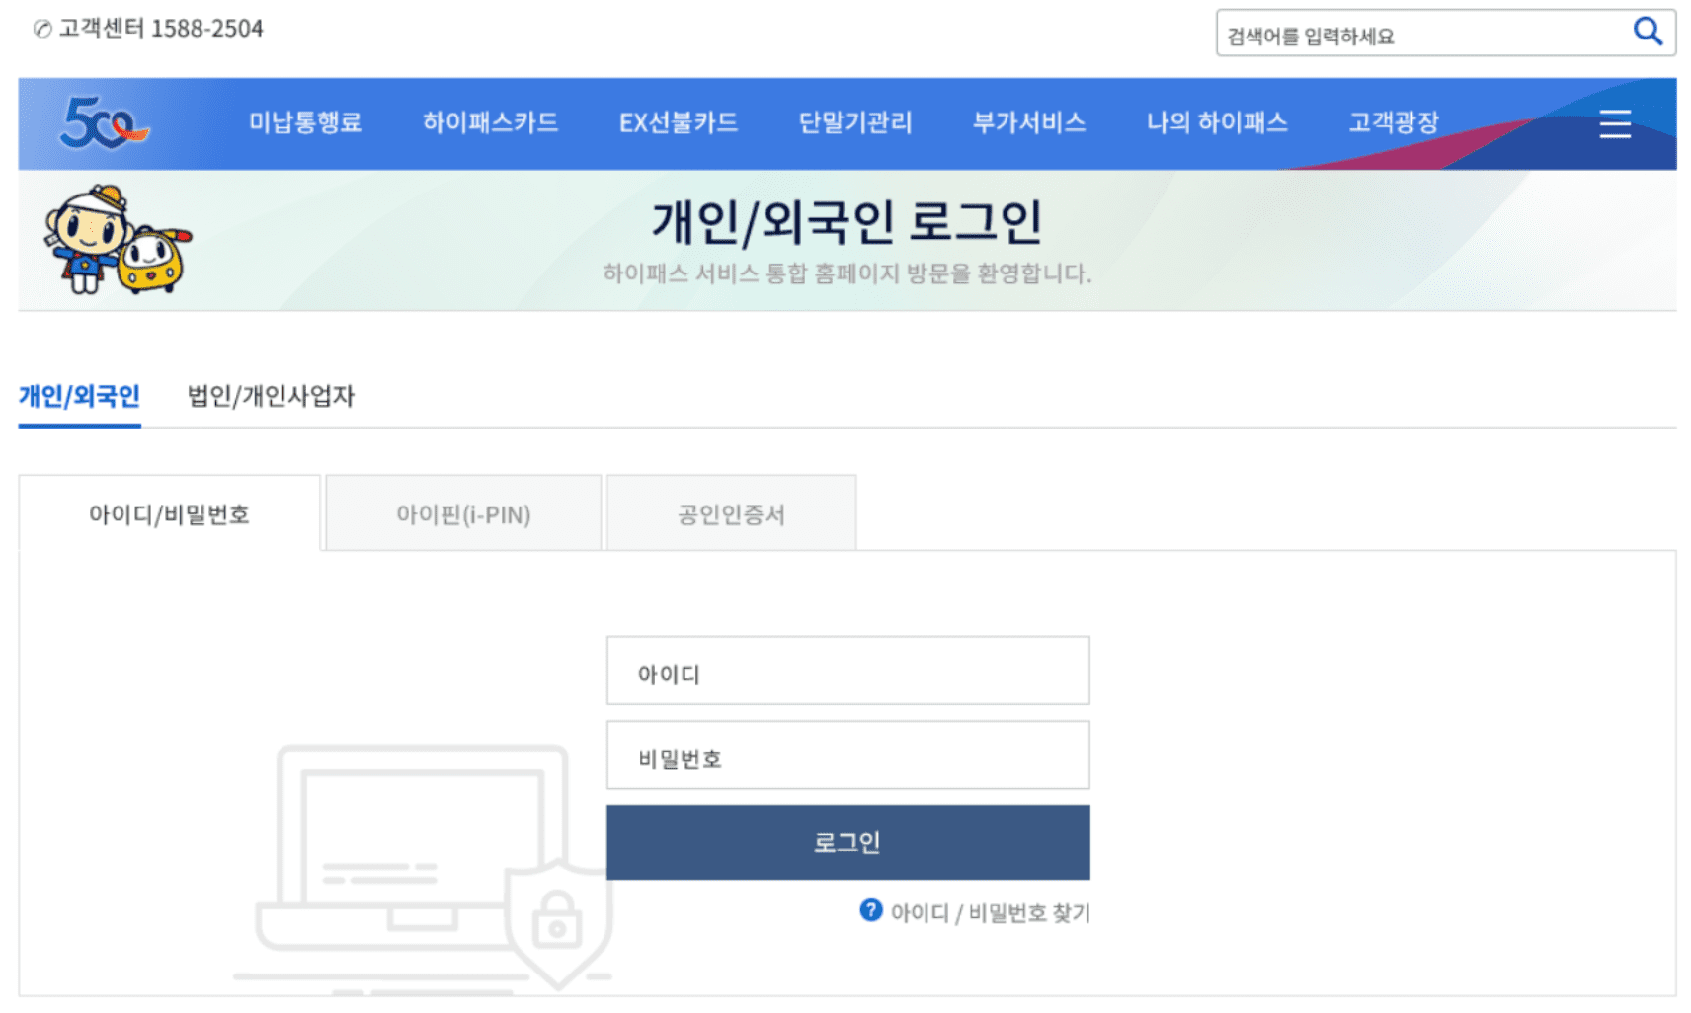The width and height of the screenshot is (1691, 1013).
Task: Click the mascot characters image
Action: point(117,240)
